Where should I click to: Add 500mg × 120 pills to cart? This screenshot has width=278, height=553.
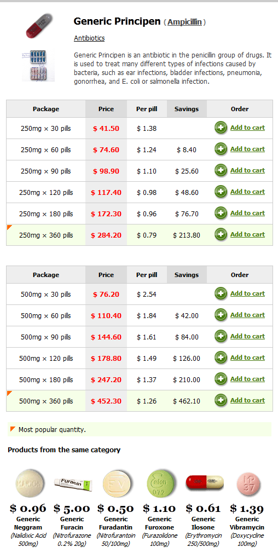coord(247,358)
